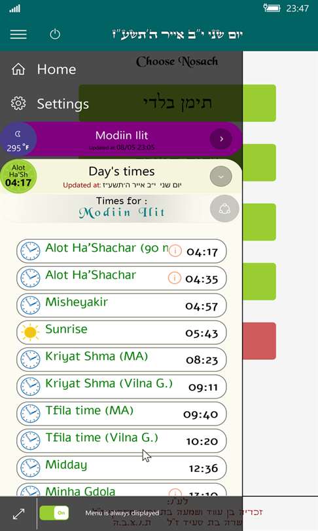Image resolution: width=318 pixels, height=531 pixels.
Task: Tap the green Alot Ha'Sh 04:17 badge
Action: (x=18, y=176)
